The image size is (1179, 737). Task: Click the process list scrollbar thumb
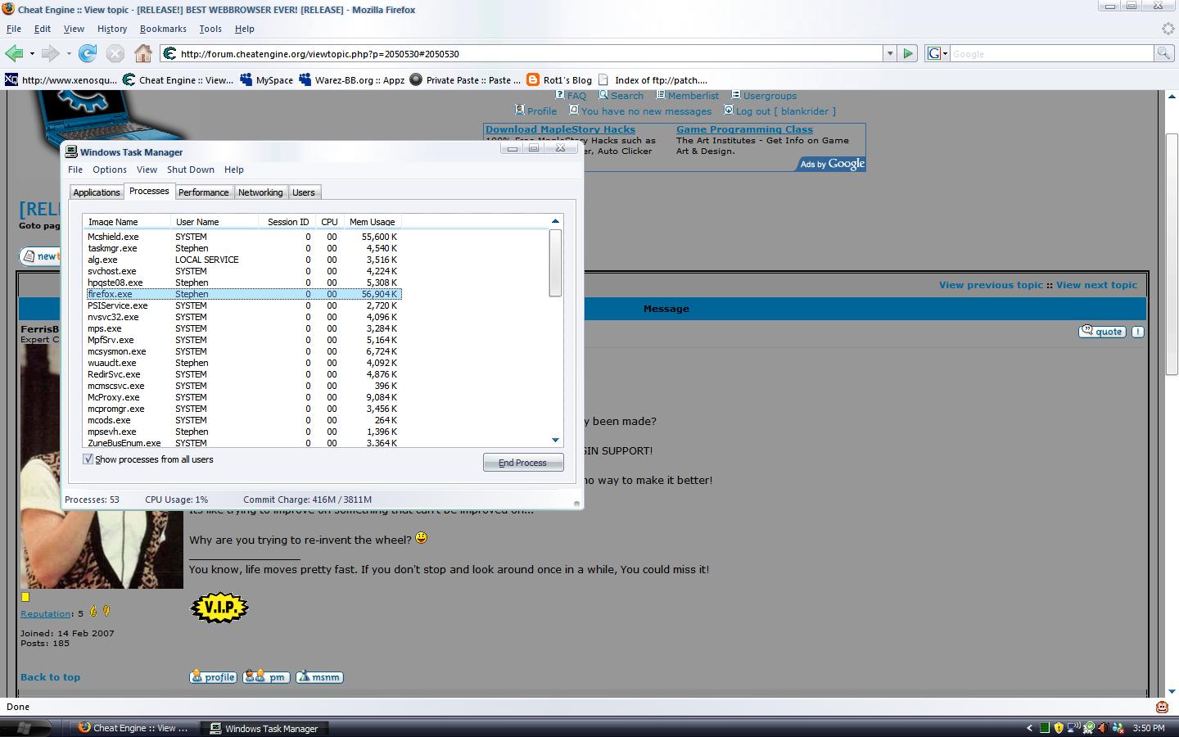[555, 263]
